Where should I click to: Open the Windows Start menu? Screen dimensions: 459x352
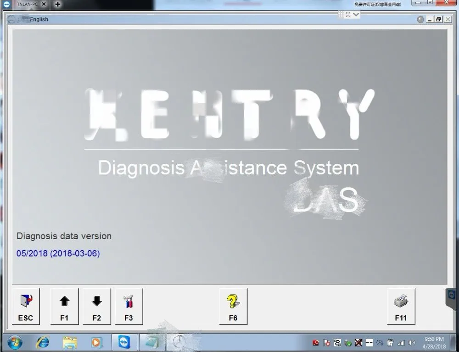tap(15, 342)
